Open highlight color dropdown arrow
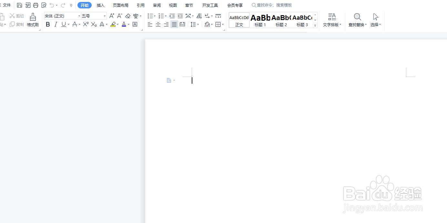Image resolution: width=447 pixels, height=223 pixels. (x=117, y=25)
